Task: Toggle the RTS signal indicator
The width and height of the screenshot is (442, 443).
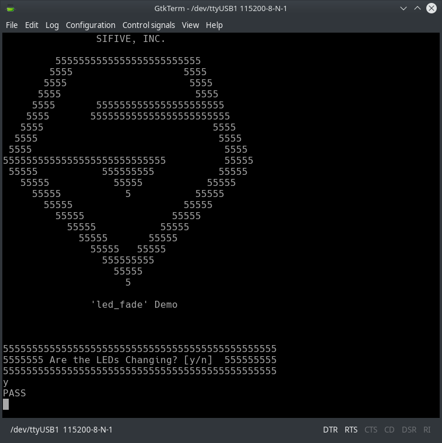Action: 351,430
